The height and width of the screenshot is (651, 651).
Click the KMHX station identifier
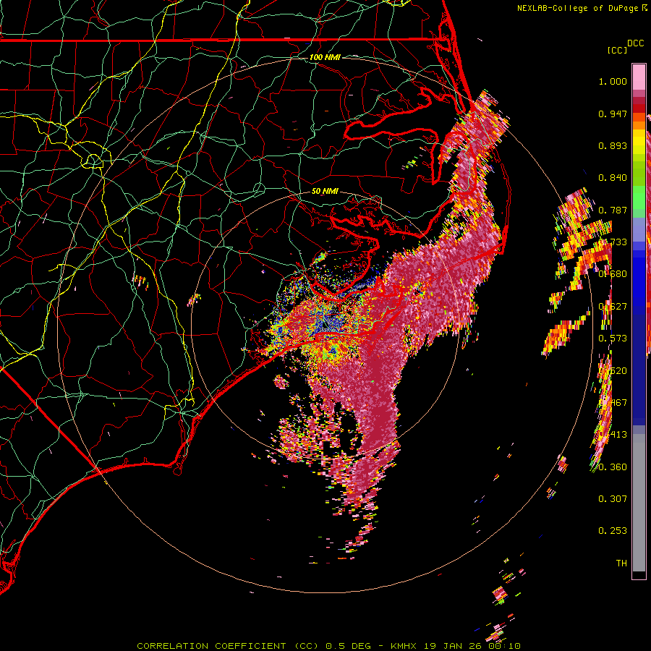(x=405, y=646)
